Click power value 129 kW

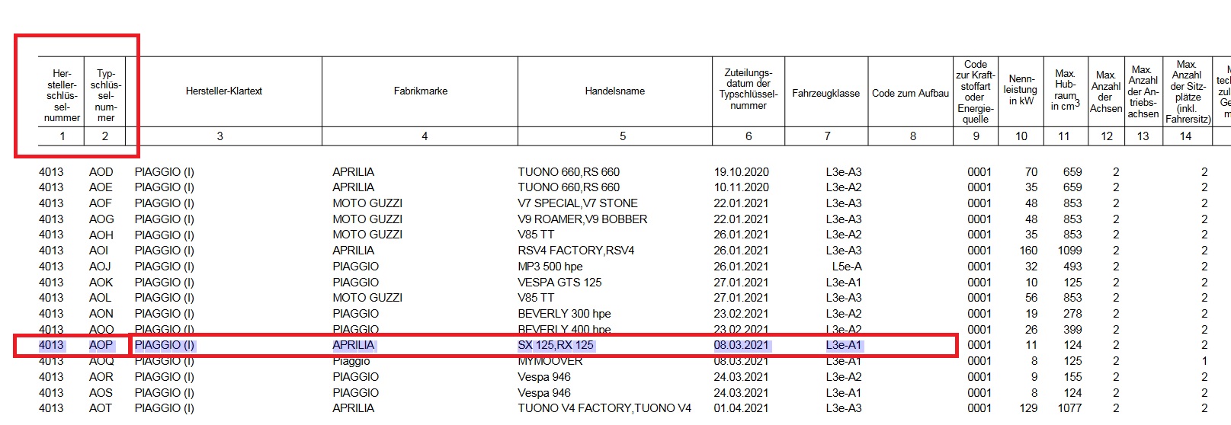pos(1028,408)
